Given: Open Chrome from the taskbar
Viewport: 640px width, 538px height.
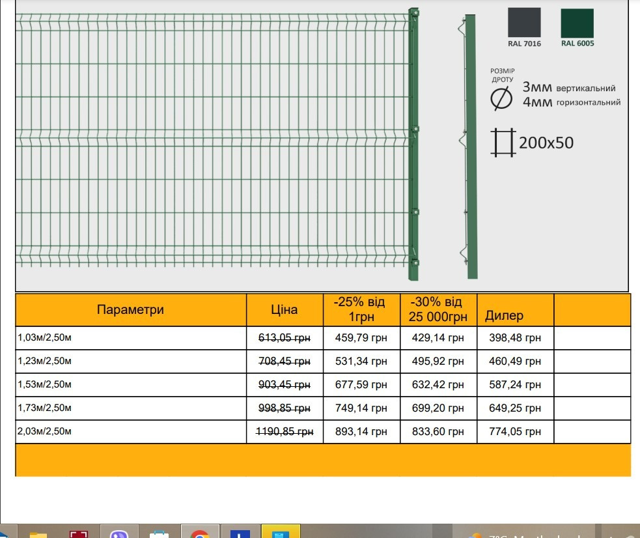Looking at the screenshot, I should (200, 533).
